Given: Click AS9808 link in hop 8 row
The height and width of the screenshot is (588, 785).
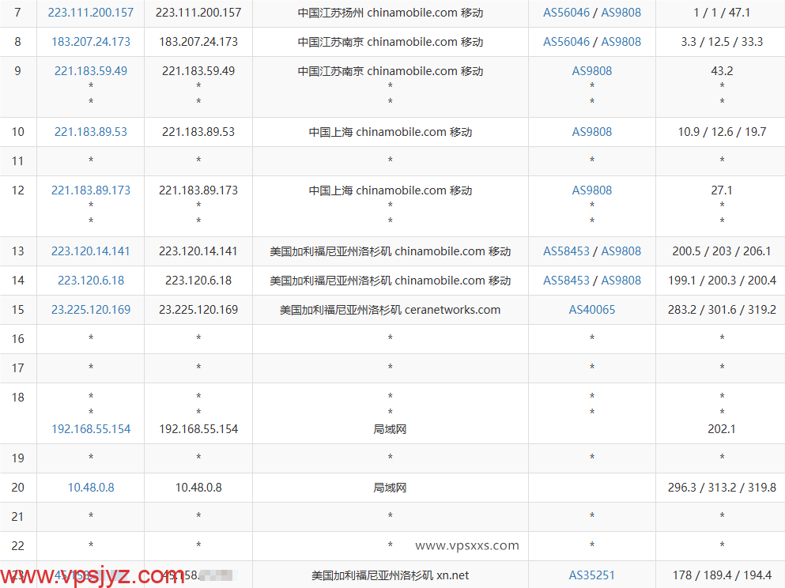Looking at the screenshot, I should (621, 42).
